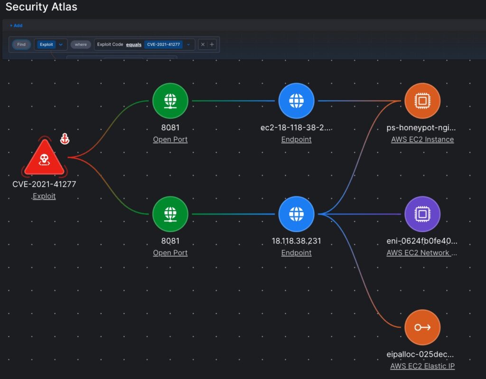Click the '+ Add' query link
Viewport: 486px width, 379px height.
pos(16,26)
